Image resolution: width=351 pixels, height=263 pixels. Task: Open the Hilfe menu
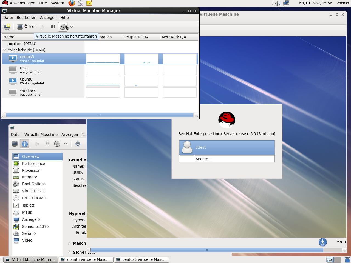tap(64, 18)
